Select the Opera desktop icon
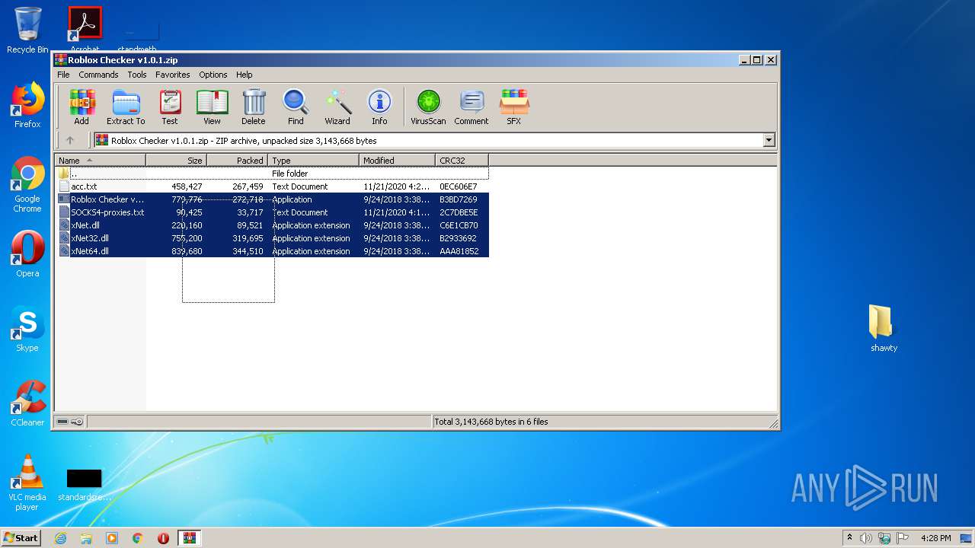The width and height of the screenshot is (975, 548). pyautogui.click(x=27, y=254)
